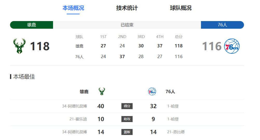The height and width of the screenshot is (140, 260).
Task: Click the 总分 column header
Action: point(179,37)
